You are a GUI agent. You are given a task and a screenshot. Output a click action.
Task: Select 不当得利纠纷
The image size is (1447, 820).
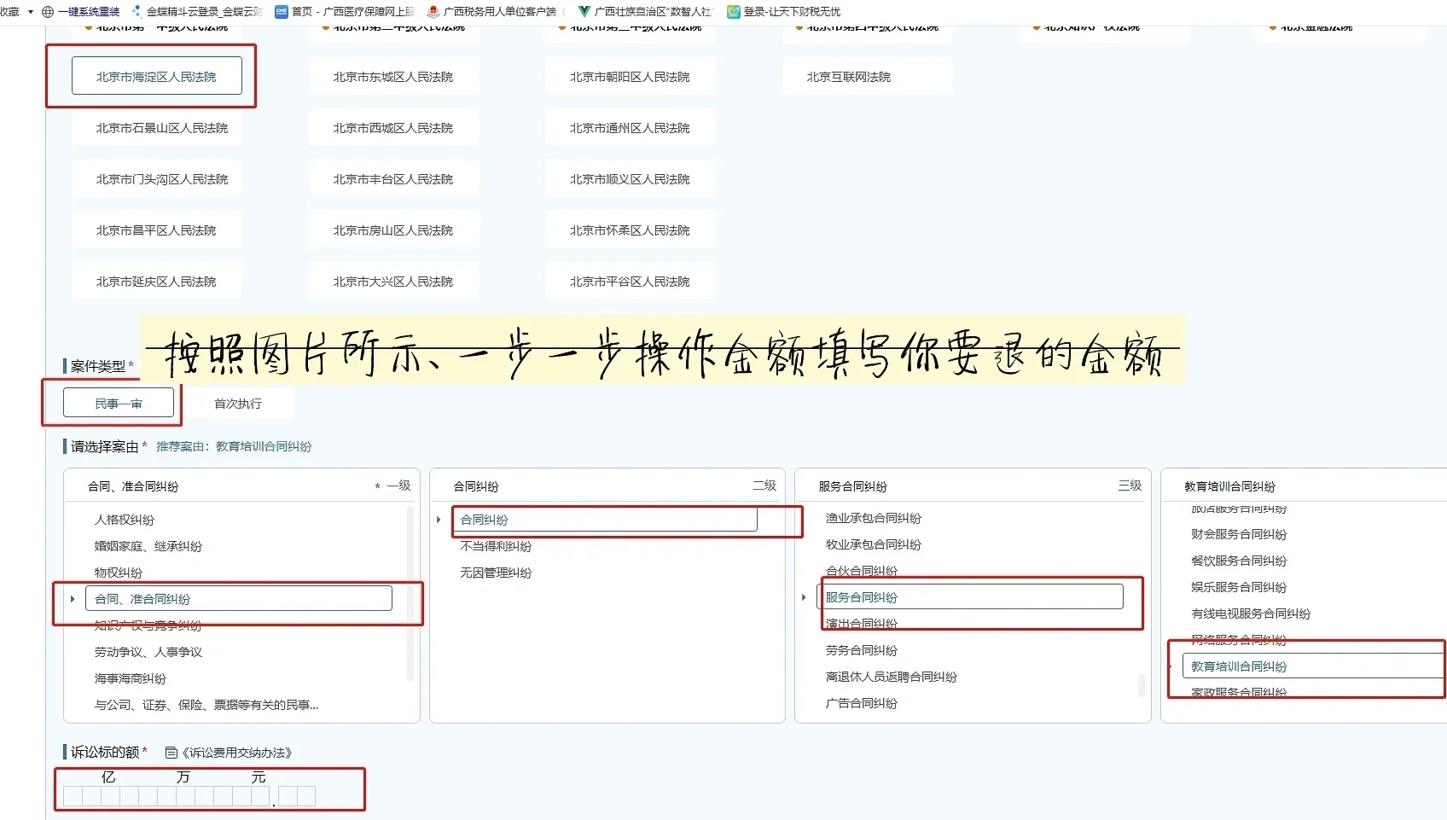click(x=496, y=546)
